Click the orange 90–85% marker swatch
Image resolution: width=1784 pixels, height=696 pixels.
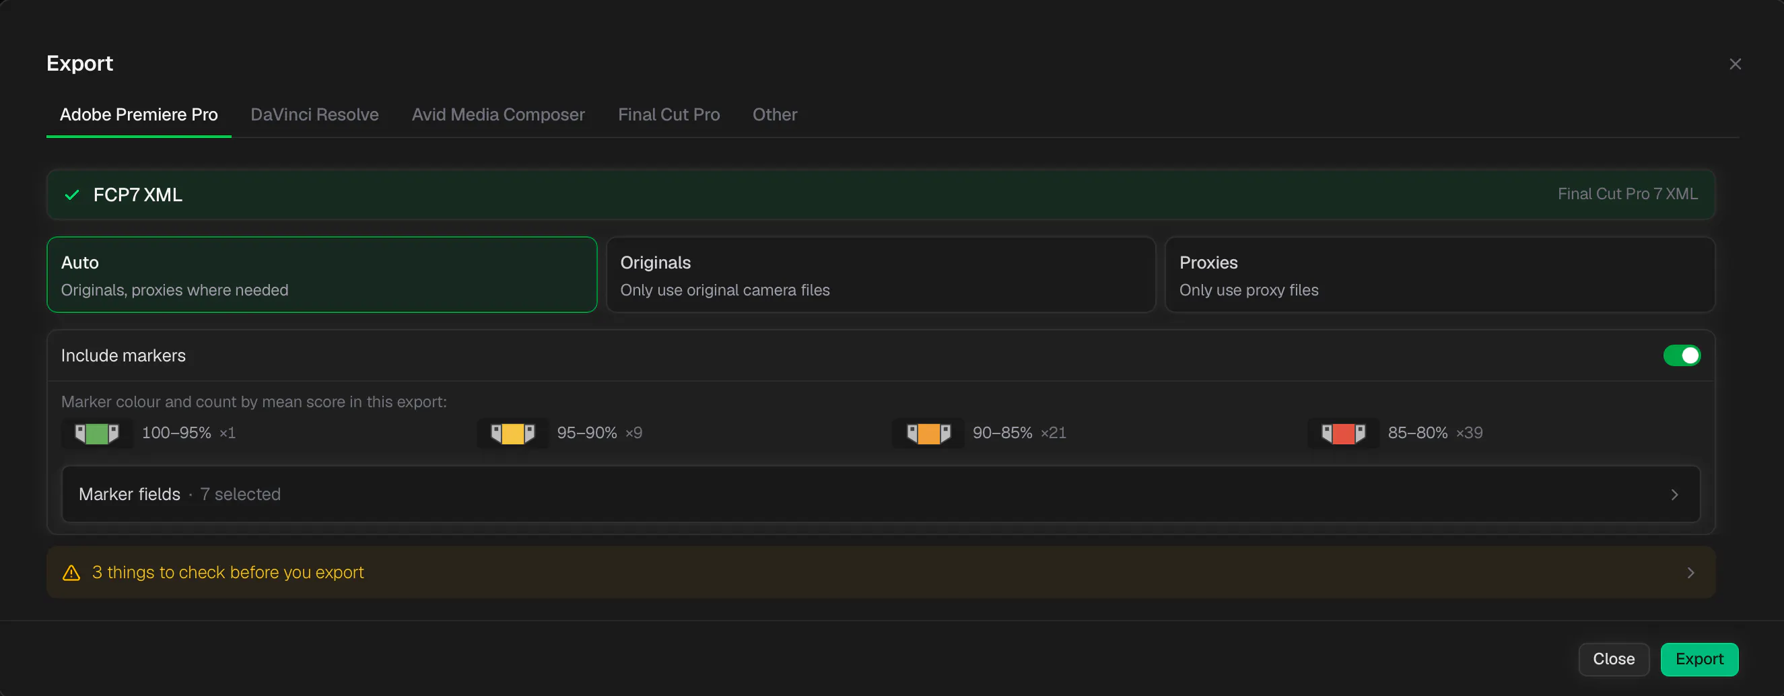tap(928, 433)
